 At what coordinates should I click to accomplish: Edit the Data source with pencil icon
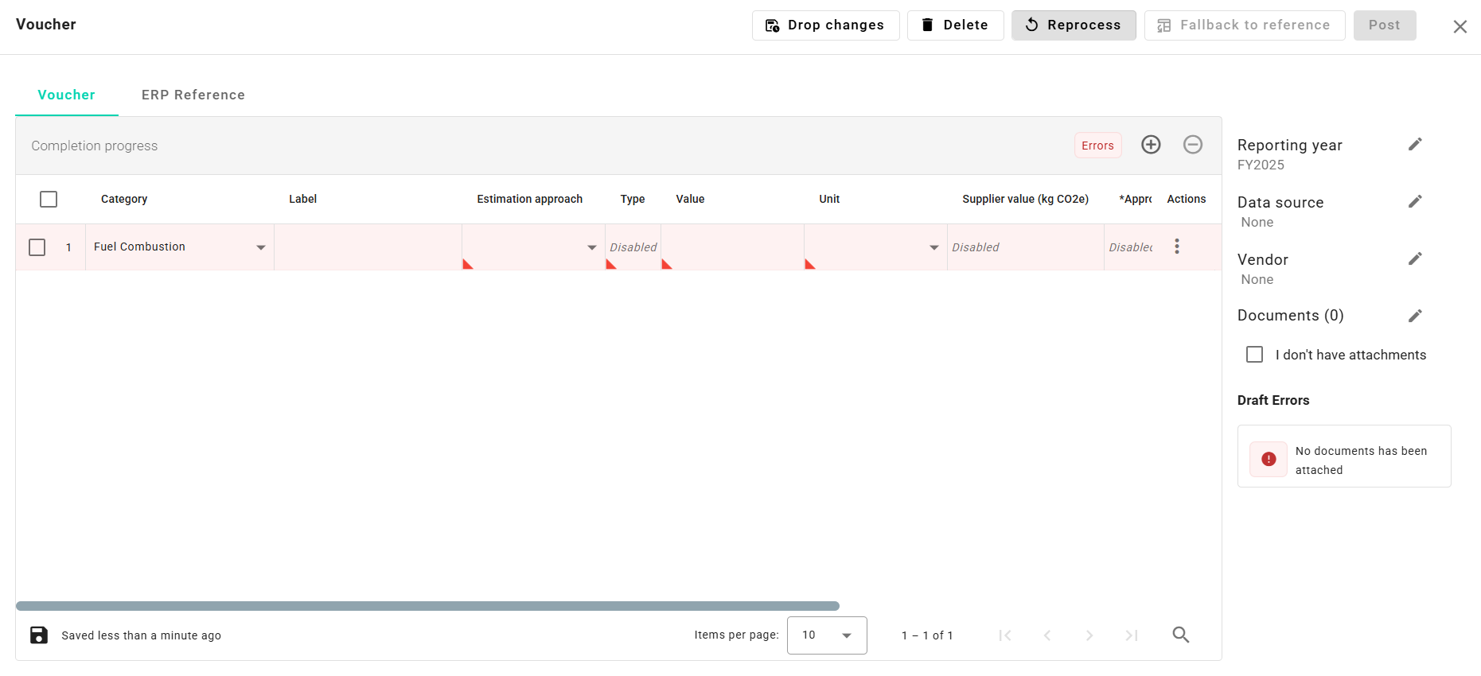pos(1414,202)
